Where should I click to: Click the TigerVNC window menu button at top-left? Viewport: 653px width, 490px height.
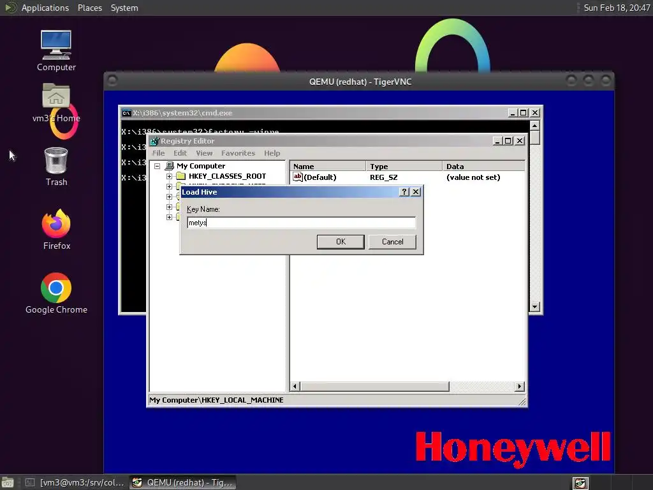(x=112, y=80)
